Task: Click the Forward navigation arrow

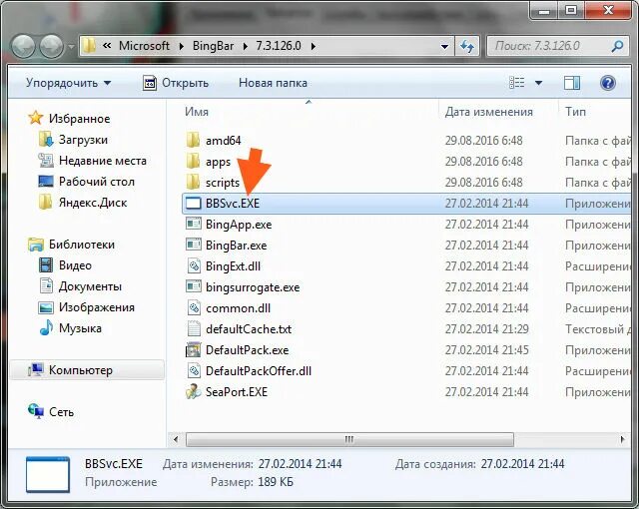Action: (51, 46)
